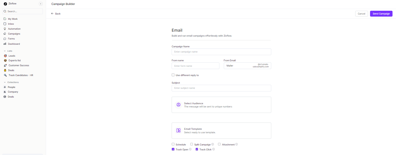
Task: Click the Leads list emoji icon
Action: [x=5, y=56]
